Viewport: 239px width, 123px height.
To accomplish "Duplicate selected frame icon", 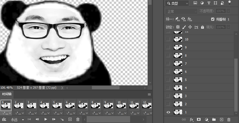I will pos(70,119).
